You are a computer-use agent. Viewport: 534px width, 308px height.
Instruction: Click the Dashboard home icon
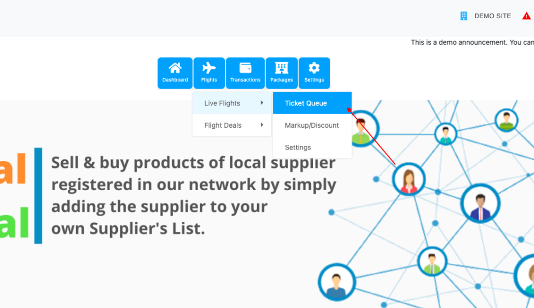tap(175, 68)
